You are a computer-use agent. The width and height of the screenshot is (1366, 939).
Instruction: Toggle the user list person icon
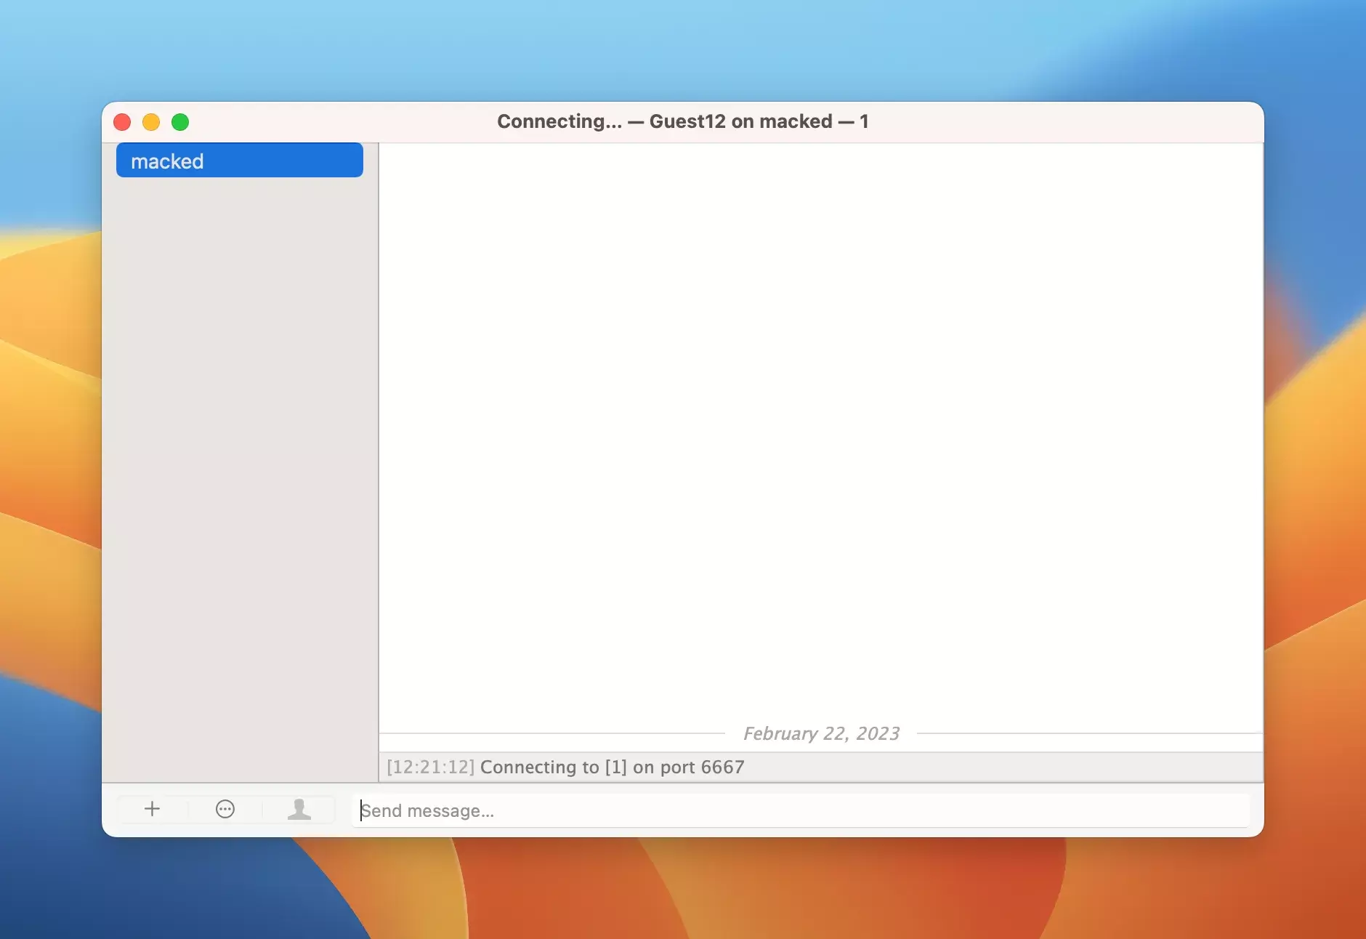[299, 809]
